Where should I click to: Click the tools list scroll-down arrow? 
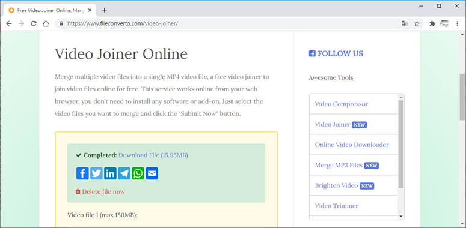401,217
